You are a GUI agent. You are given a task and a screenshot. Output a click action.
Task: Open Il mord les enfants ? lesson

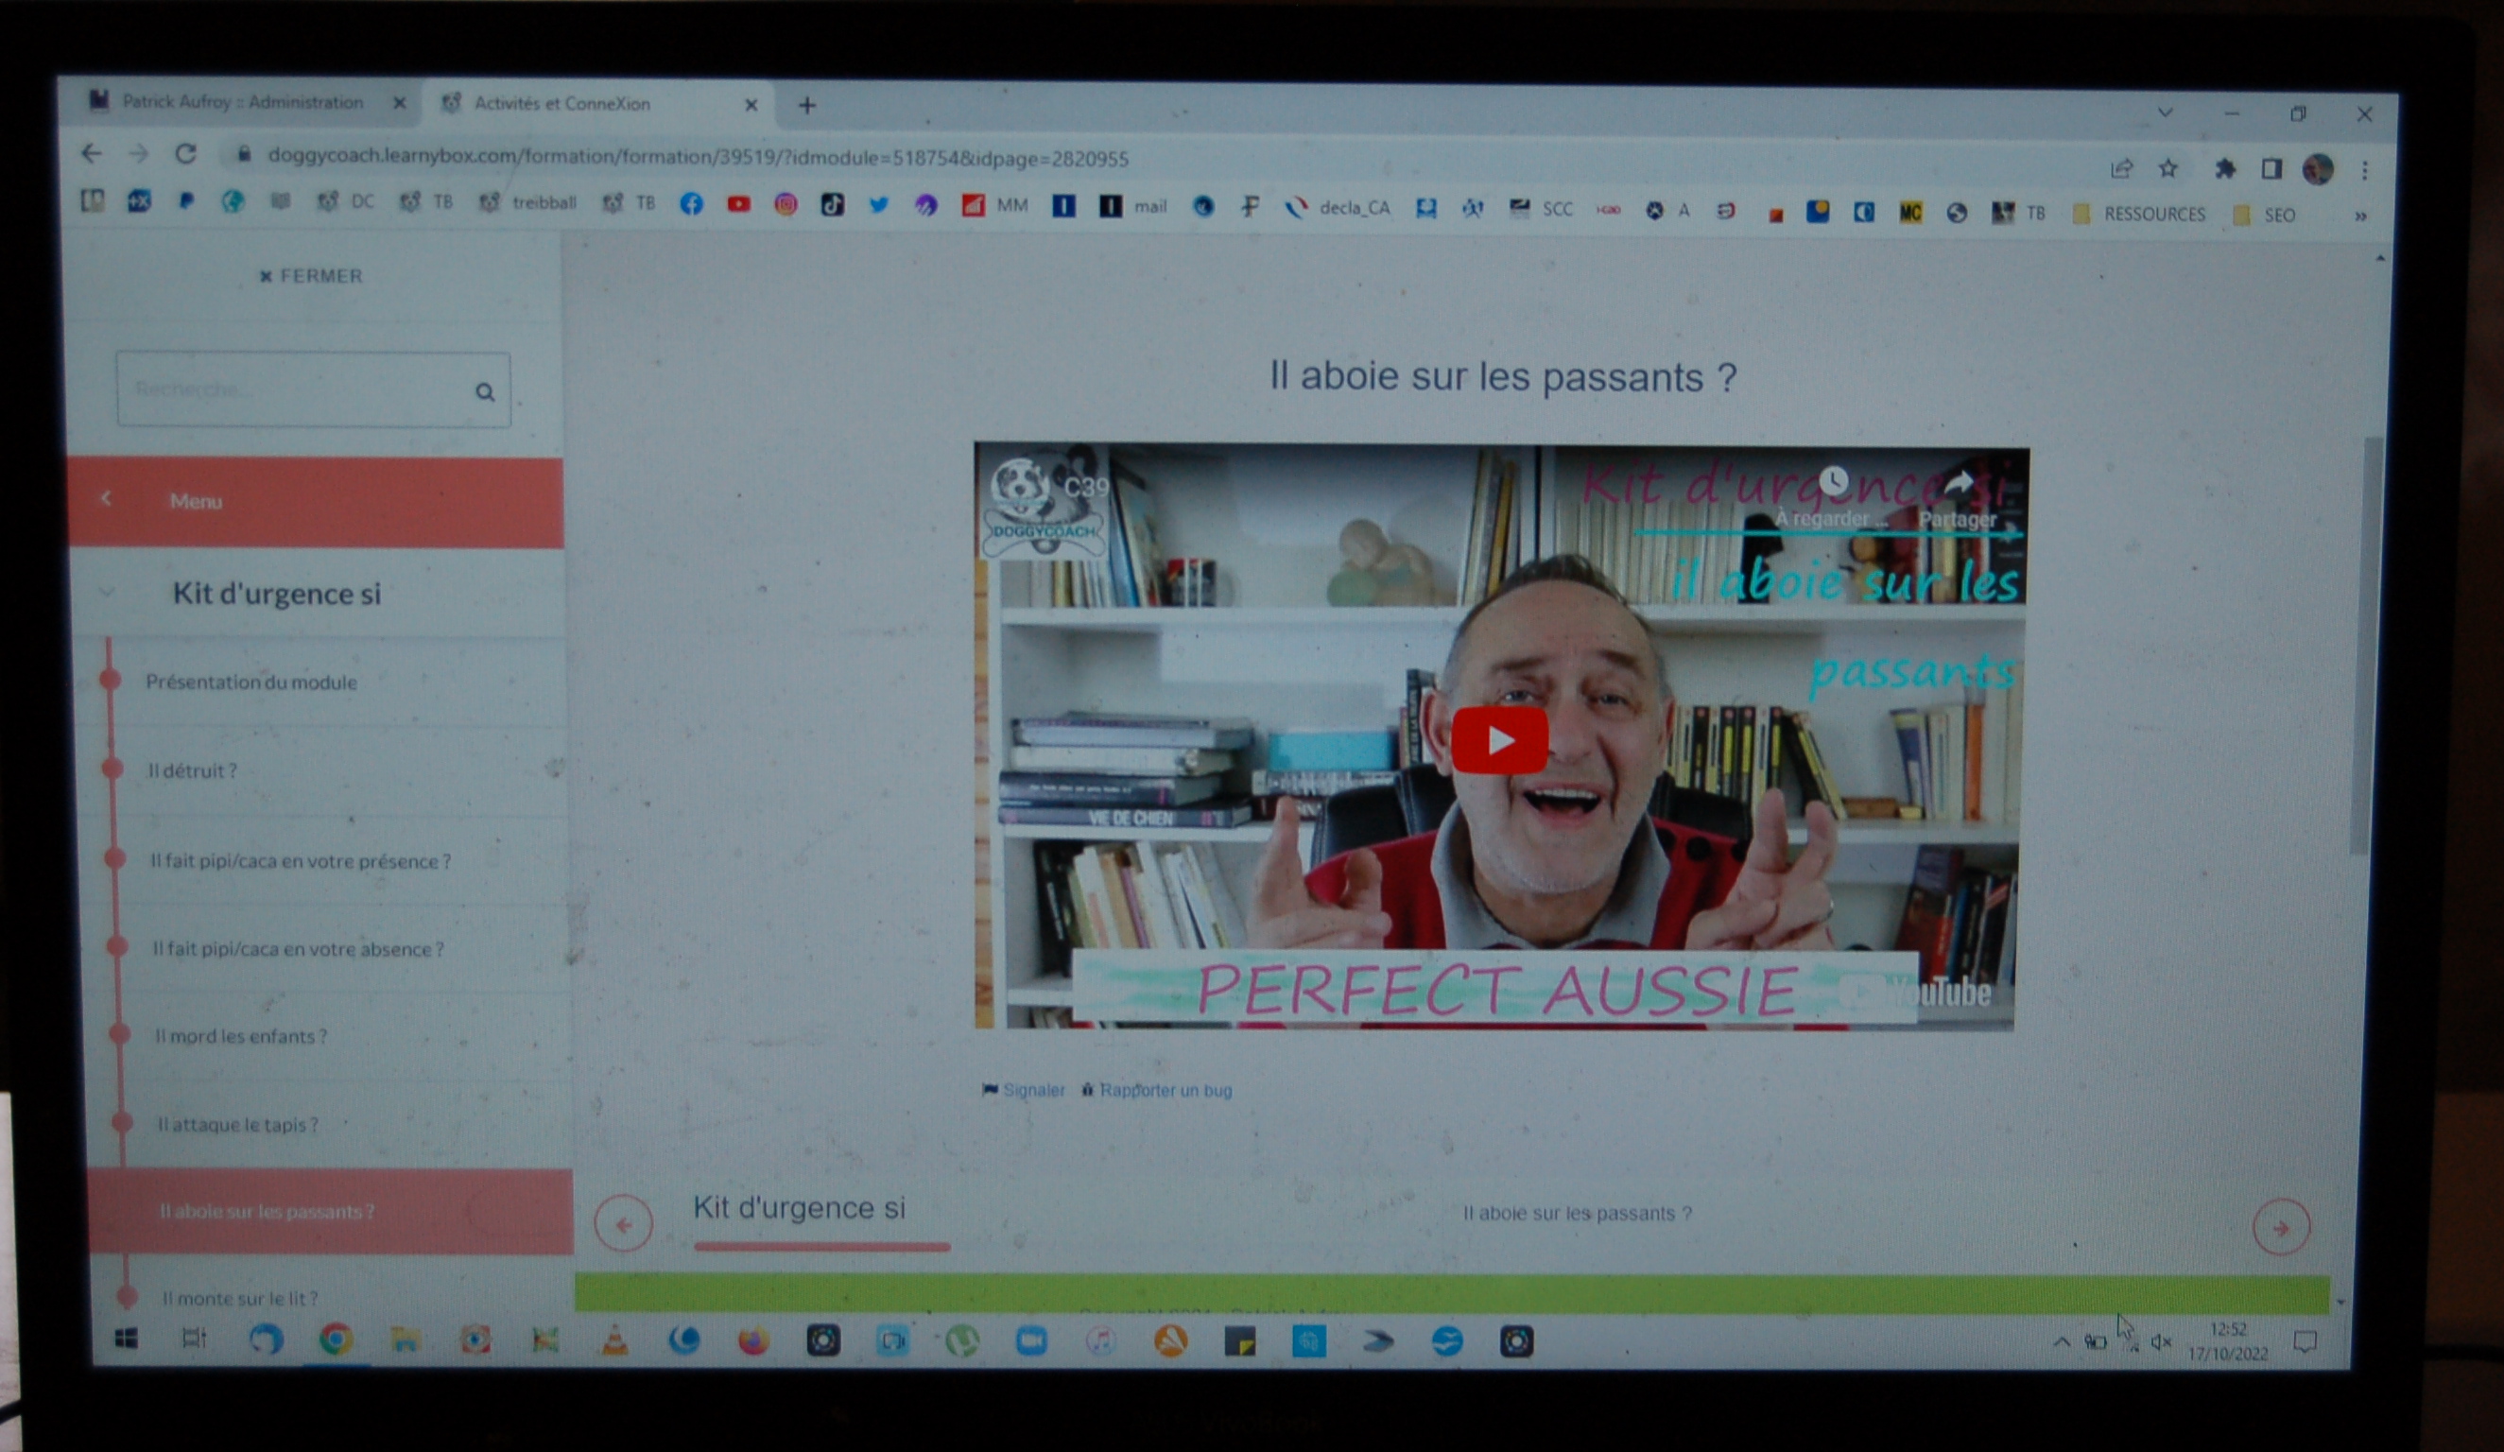pyautogui.click(x=240, y=1037)
